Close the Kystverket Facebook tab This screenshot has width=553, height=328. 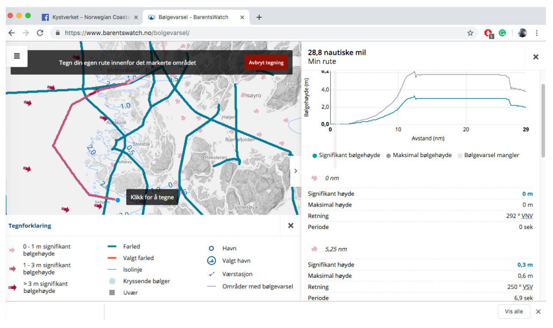point(136,17)
